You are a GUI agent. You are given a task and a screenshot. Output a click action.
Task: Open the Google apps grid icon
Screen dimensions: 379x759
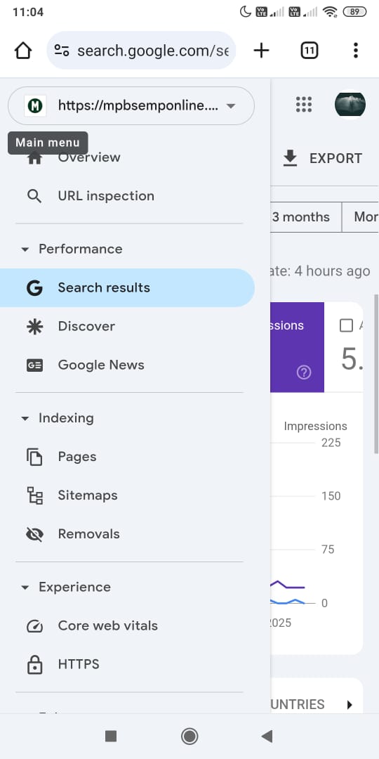[x=304, y=105]
